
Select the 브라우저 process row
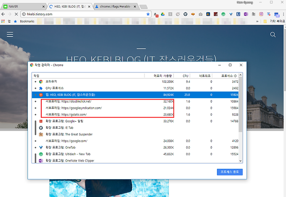tap(135, 82)
